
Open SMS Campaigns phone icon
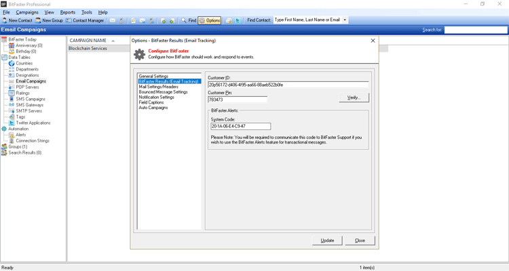(12, 99)
